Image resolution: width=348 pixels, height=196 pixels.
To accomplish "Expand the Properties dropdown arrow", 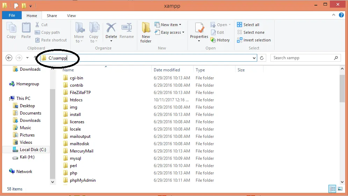I will click(x=199, y=41).
